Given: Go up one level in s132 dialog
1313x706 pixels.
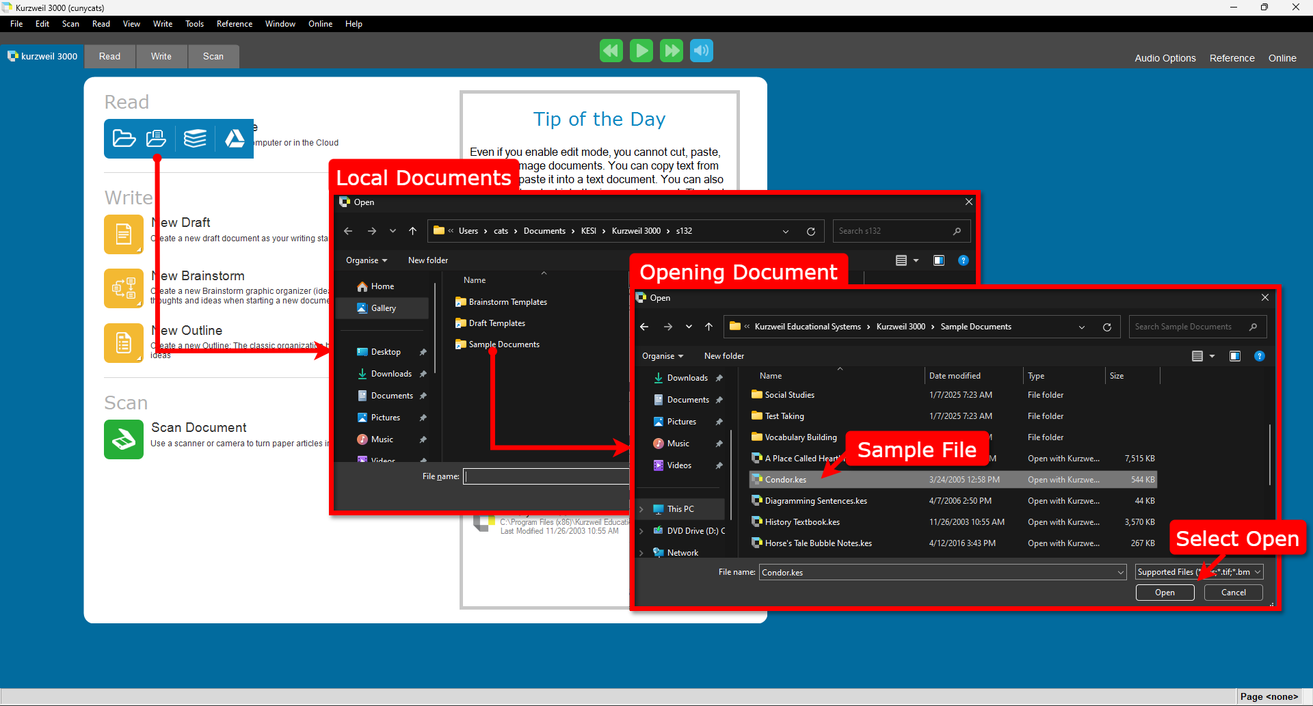Looking at the screenshot, I should [413, 231].
